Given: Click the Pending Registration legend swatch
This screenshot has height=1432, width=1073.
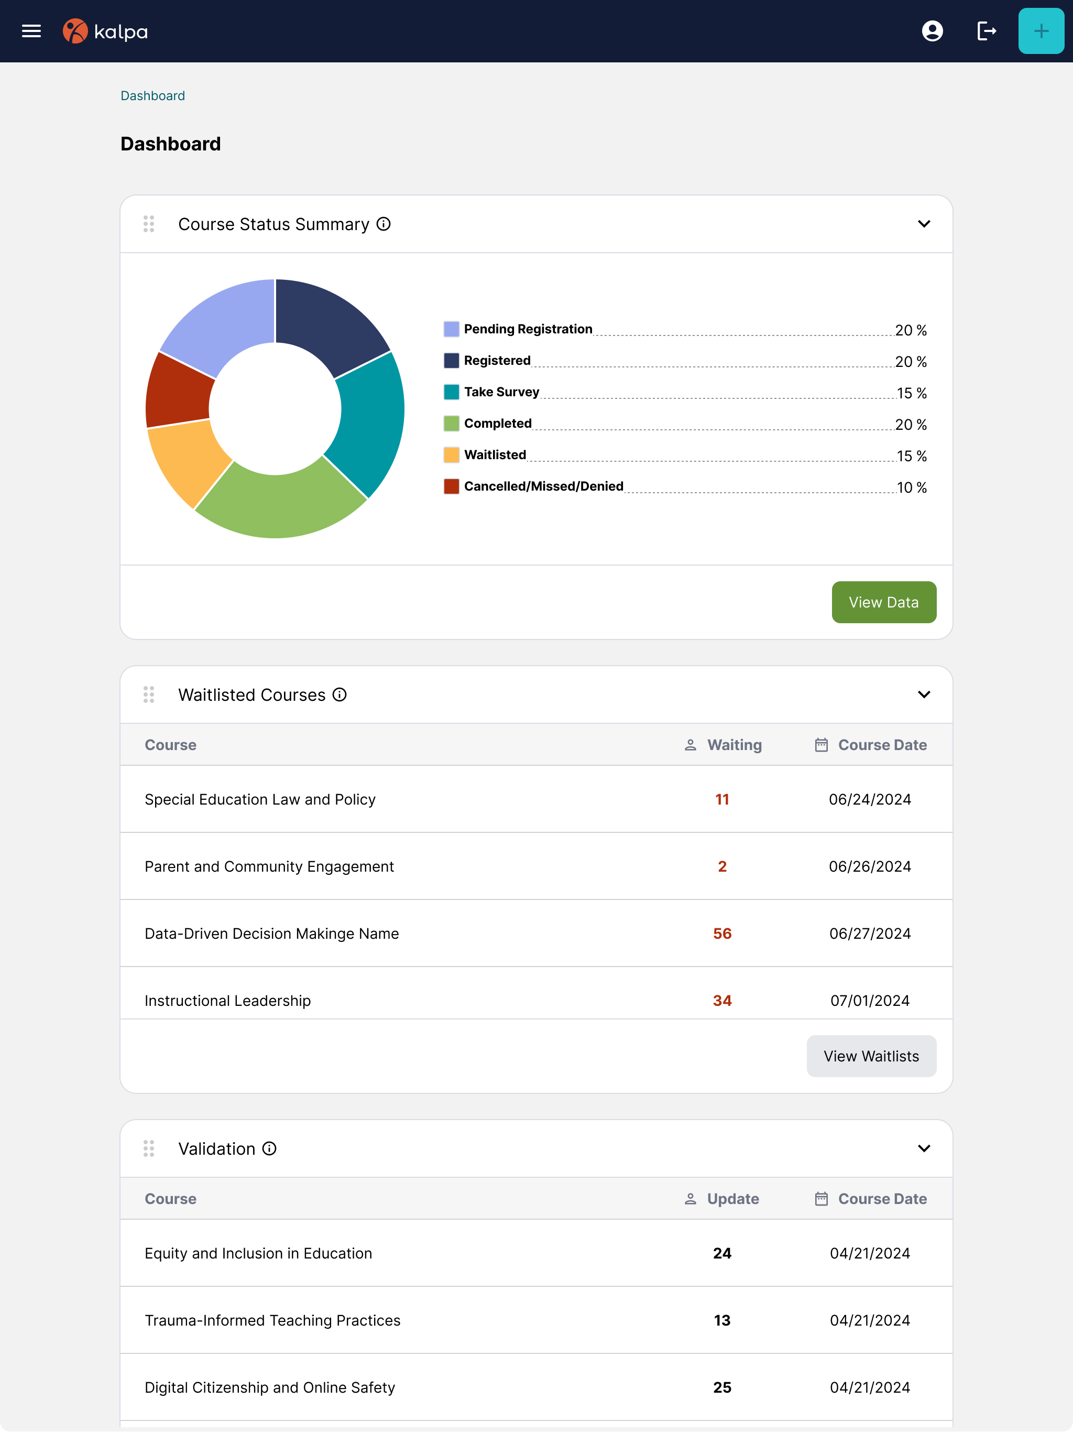Looking at the screenshot, I should pos(451,329).
